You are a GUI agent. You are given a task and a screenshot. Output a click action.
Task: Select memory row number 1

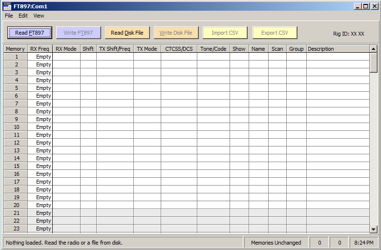point(16,57)
